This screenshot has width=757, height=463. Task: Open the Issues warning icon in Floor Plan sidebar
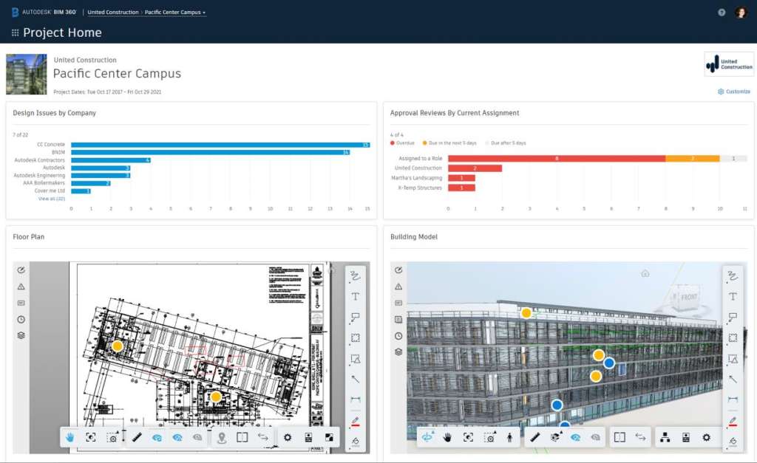21,287
